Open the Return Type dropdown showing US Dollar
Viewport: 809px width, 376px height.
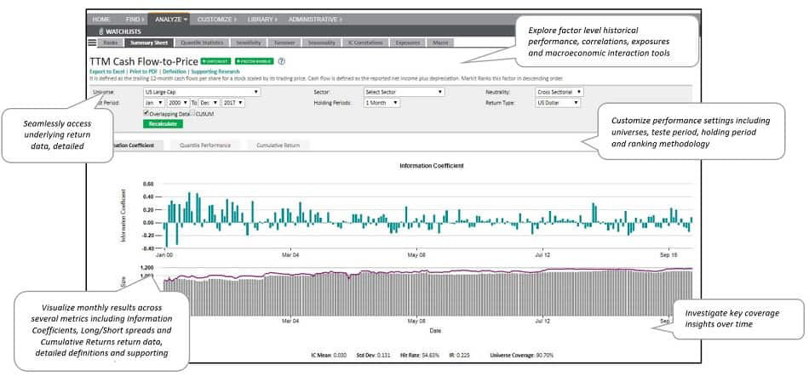pos(558,102)
